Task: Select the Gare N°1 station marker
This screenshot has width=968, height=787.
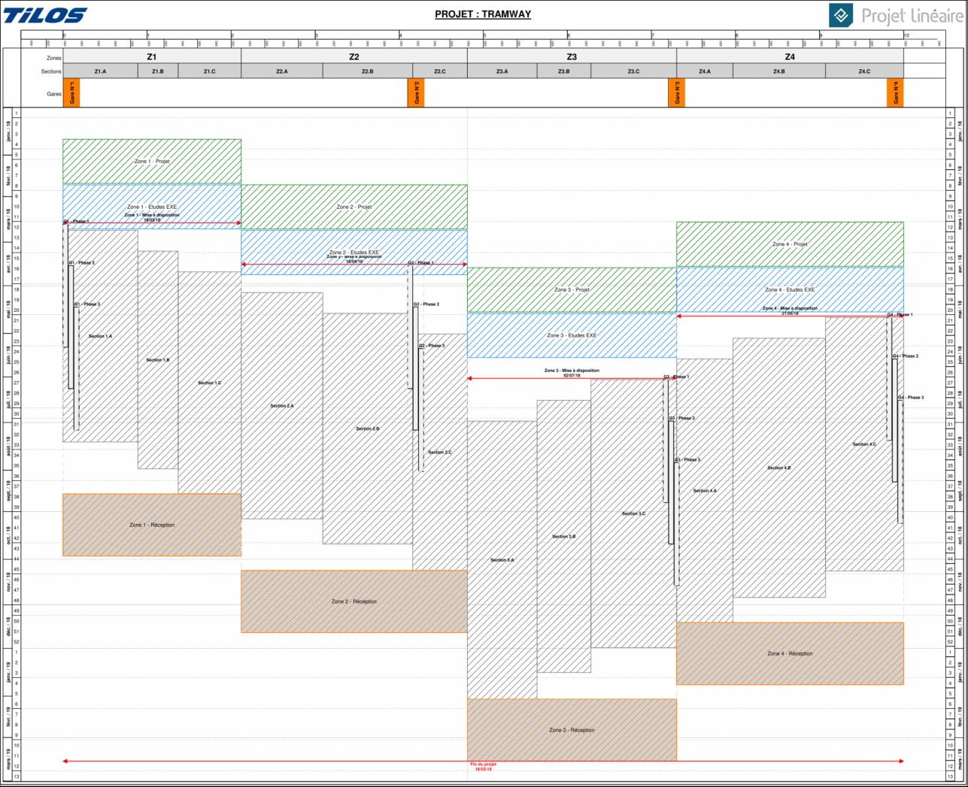Action: point(71,92)
